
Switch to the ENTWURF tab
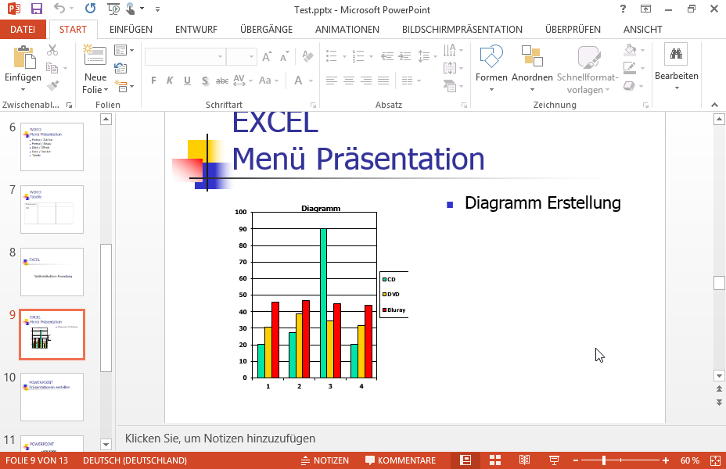(196, 29)
